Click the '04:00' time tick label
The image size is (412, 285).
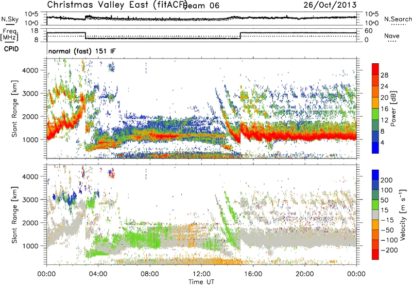coord(98,274)
